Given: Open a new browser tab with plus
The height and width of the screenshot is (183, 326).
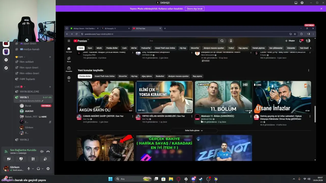Looking at the screenshot, I should click(165, 28).
